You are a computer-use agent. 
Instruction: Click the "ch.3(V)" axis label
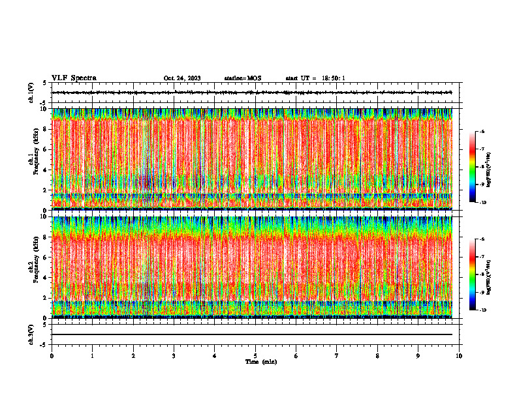tap(31, 334)
